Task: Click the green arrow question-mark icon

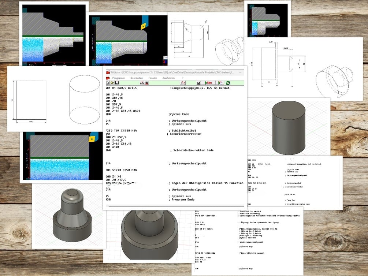Action: point(220,83)
